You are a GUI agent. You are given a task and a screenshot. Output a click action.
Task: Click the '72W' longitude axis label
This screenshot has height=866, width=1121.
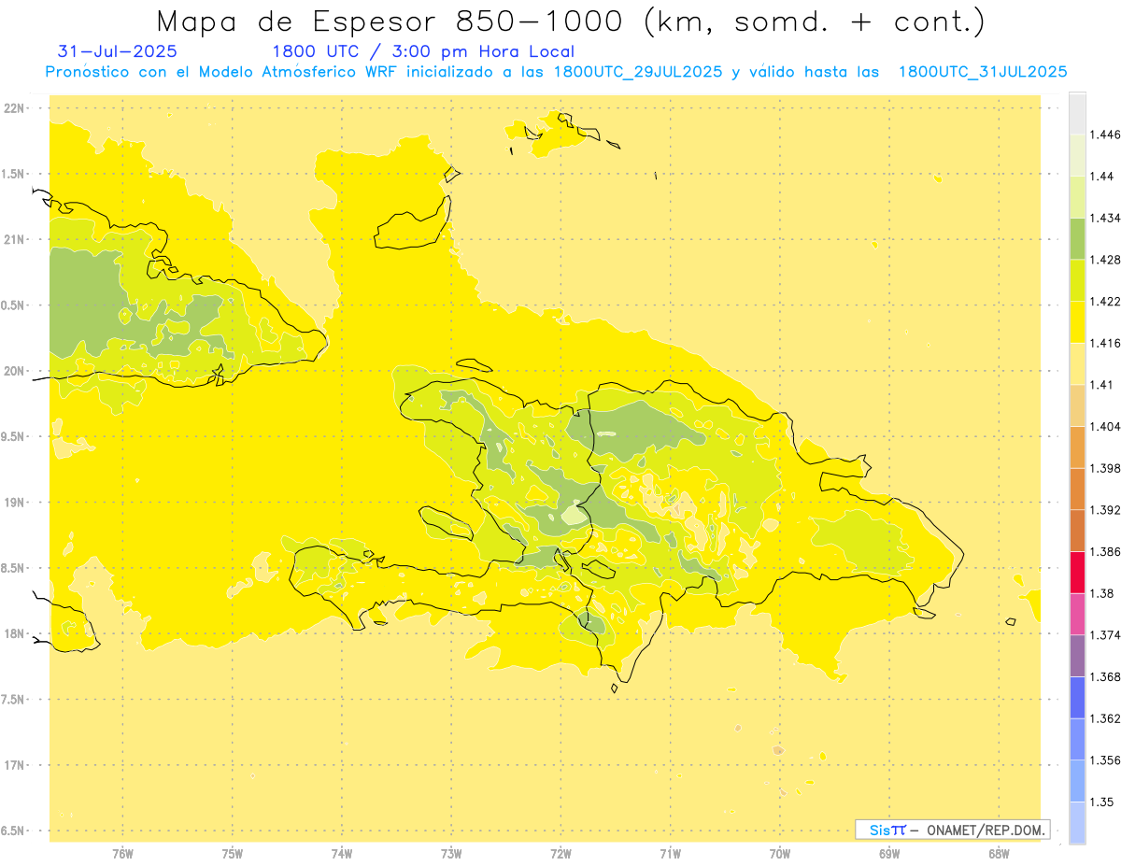560,853
